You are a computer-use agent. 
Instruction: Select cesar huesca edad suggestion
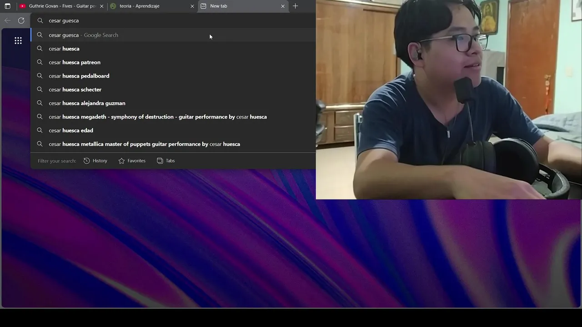click(x=173, y=130)
